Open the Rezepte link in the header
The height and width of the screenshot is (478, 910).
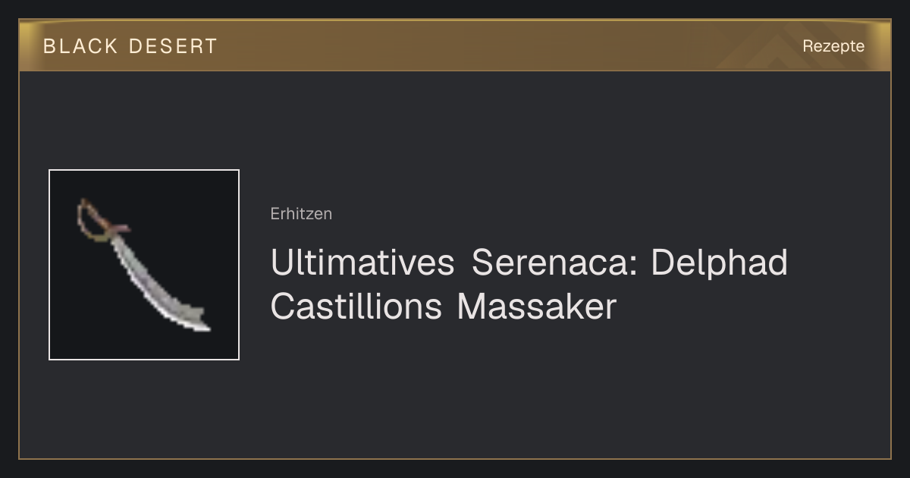[x=833, y=46]
